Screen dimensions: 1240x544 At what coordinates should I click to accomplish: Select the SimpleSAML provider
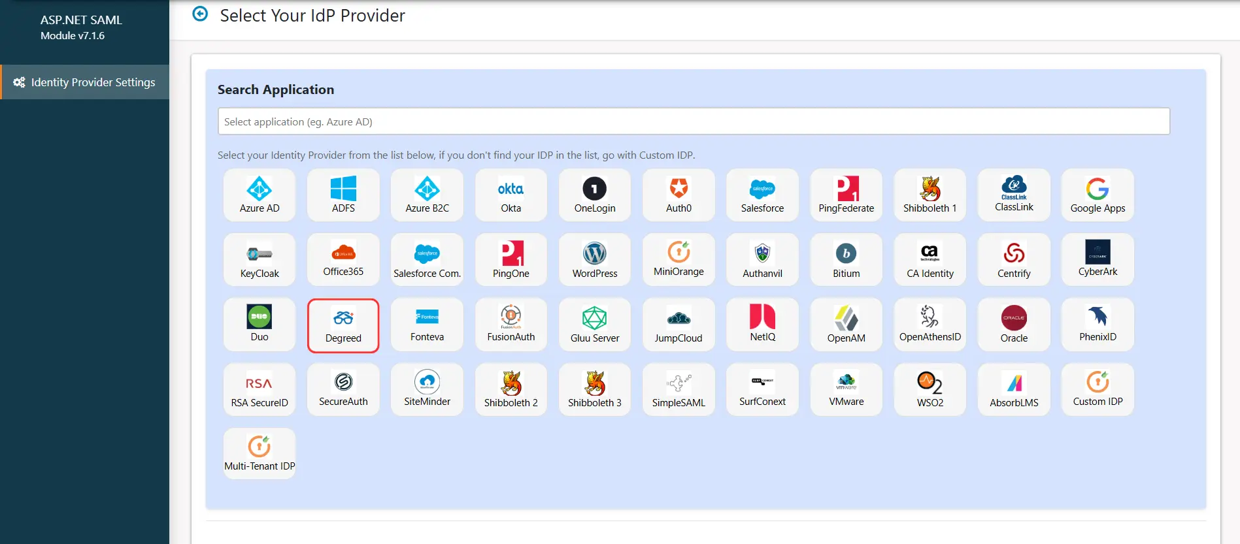pyautogui.click(x=679, y=389)
